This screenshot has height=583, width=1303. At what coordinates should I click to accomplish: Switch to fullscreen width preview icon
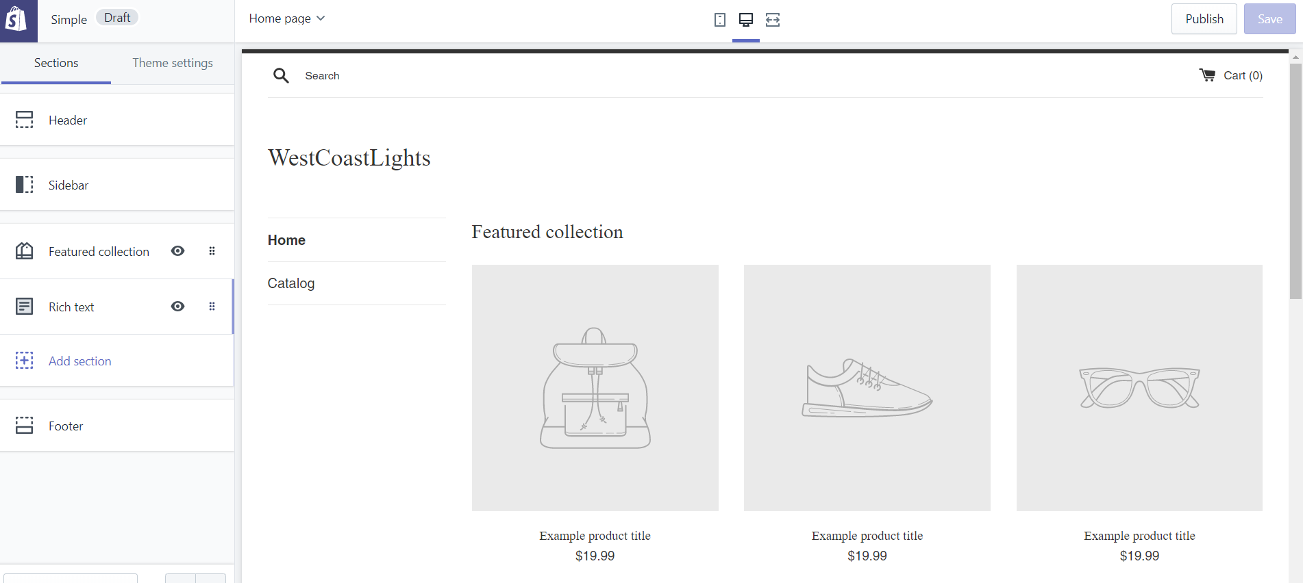[x=773, y=20]
